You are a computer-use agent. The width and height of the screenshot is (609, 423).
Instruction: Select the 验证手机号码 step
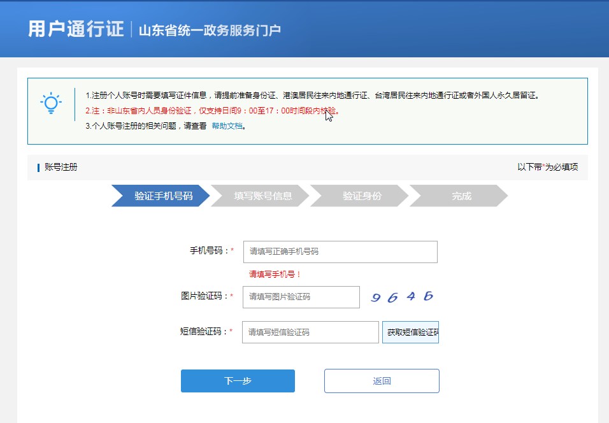pyautogui.click(x=162, y=196)
